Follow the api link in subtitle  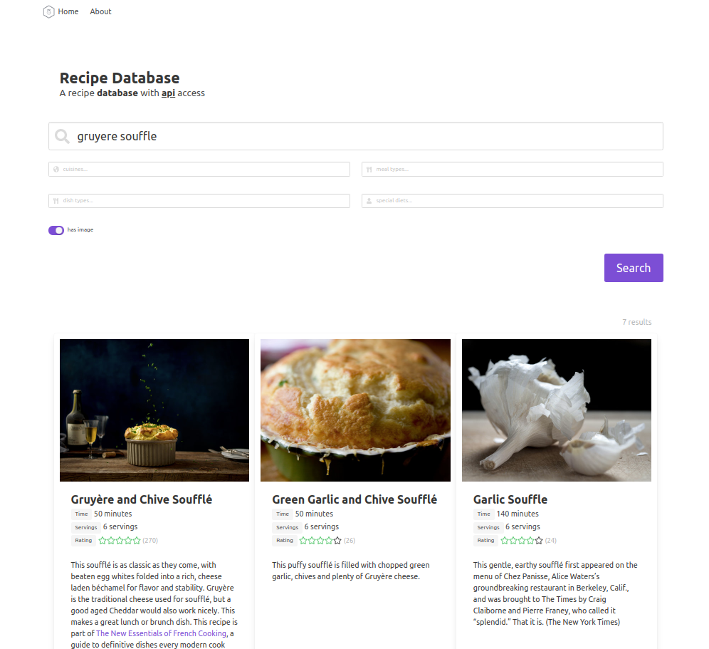(x=168, y=93)
